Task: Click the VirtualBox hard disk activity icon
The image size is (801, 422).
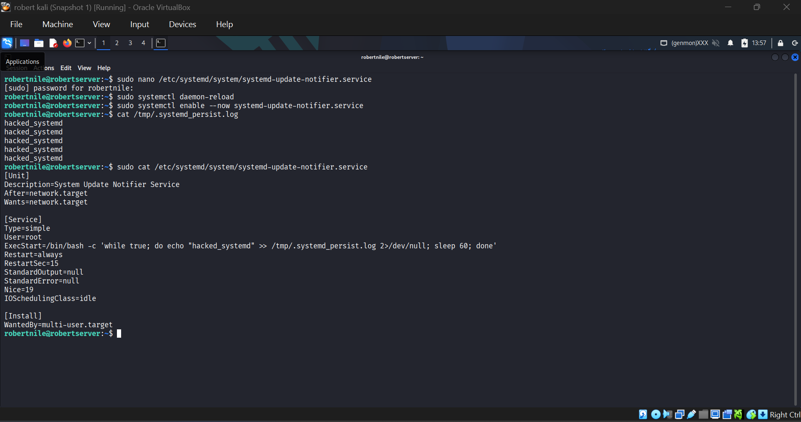Action: (x=643, y=414)
